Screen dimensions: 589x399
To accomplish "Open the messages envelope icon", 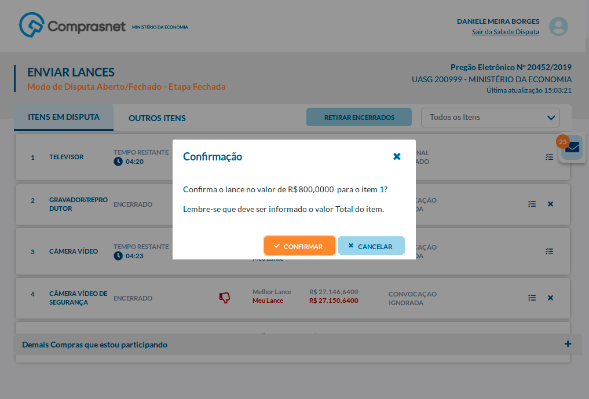I will [572, 148].
